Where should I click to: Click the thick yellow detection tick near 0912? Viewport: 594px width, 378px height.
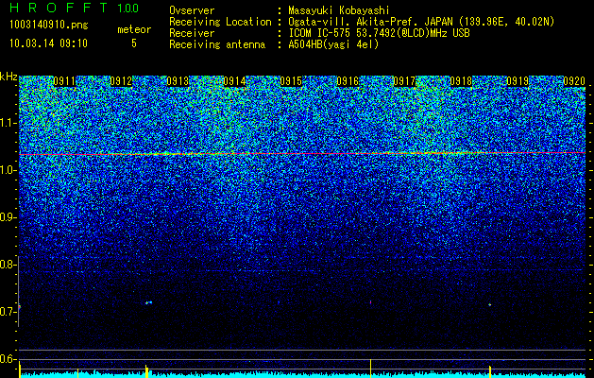coord(146,371)
